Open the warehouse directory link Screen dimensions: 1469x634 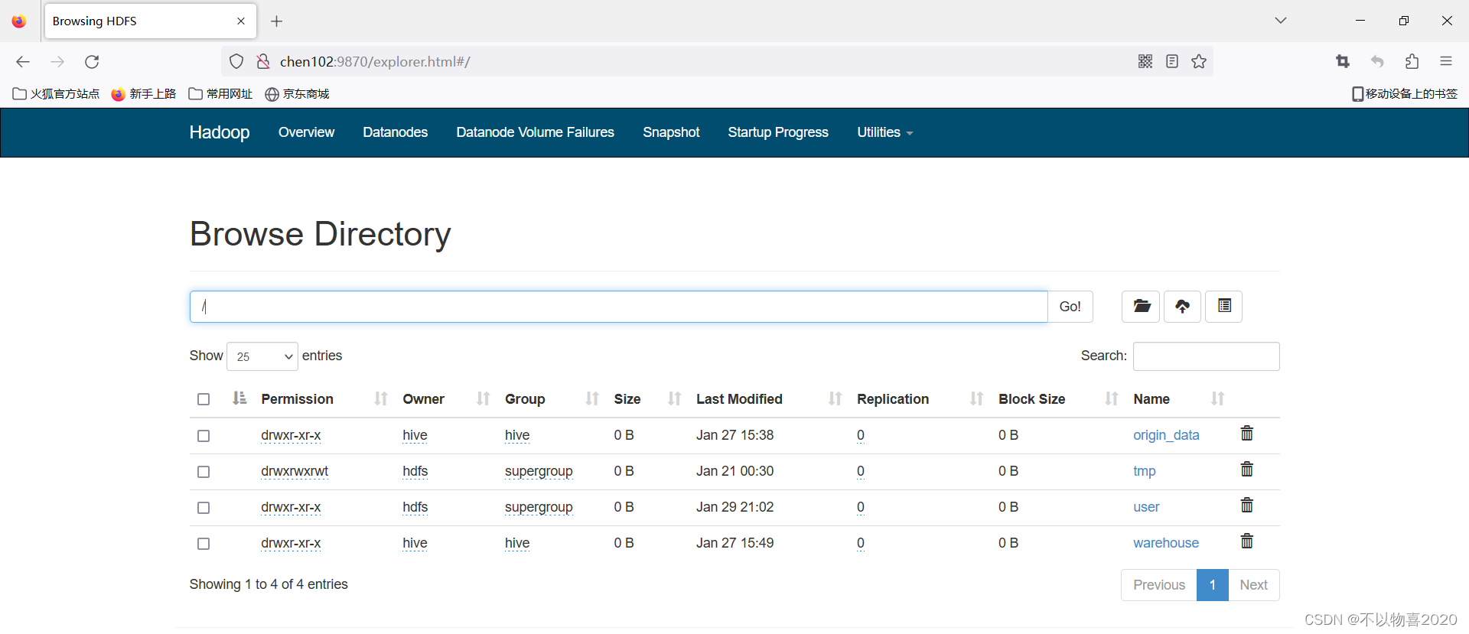tap(1166, 543)
